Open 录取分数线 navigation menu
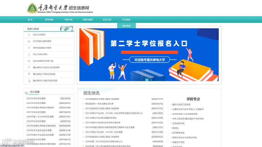262x147 pixels. point(88,19)
